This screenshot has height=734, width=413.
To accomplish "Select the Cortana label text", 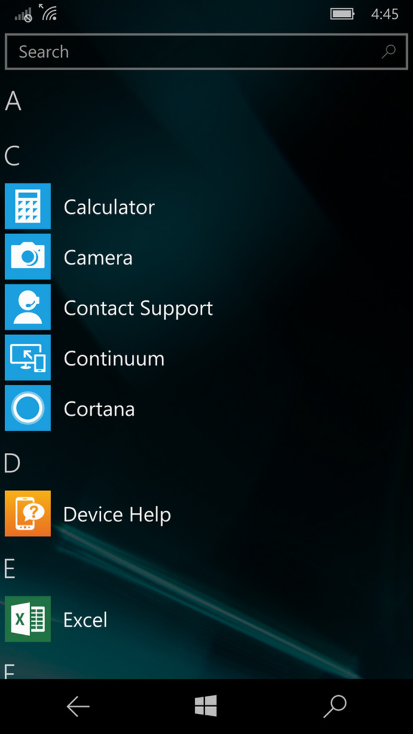I will click(99, 409).
